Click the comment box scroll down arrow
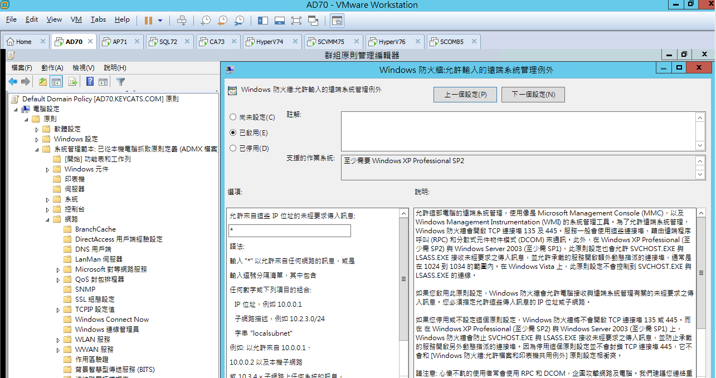Image resolution: width=716 pixels, height=378 pixels. (700, 145)
